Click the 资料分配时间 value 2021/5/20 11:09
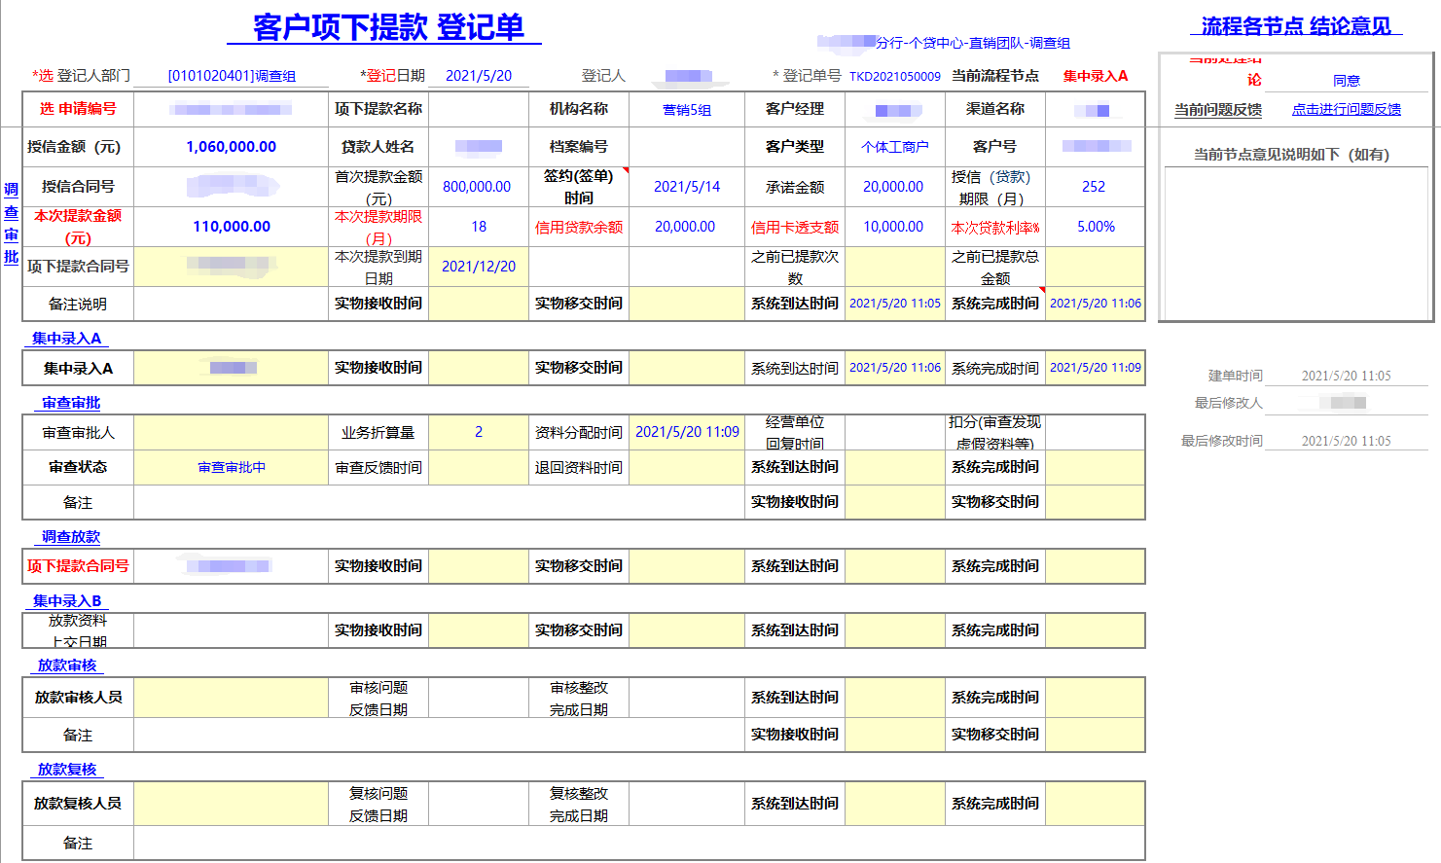 point(687,432)
